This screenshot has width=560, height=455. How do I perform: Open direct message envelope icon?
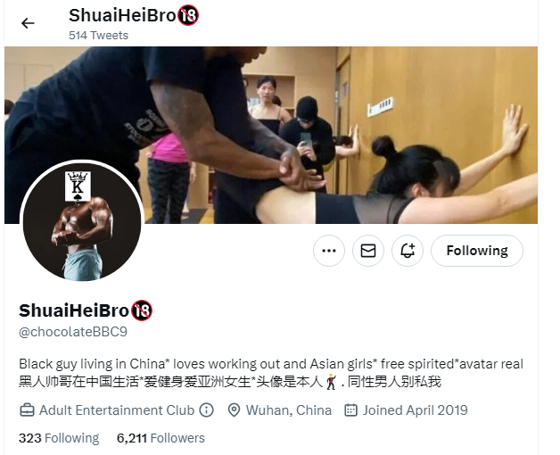368,251
